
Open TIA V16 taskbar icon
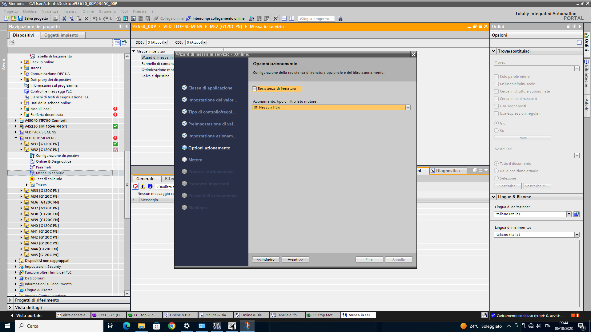pos(217,326)
